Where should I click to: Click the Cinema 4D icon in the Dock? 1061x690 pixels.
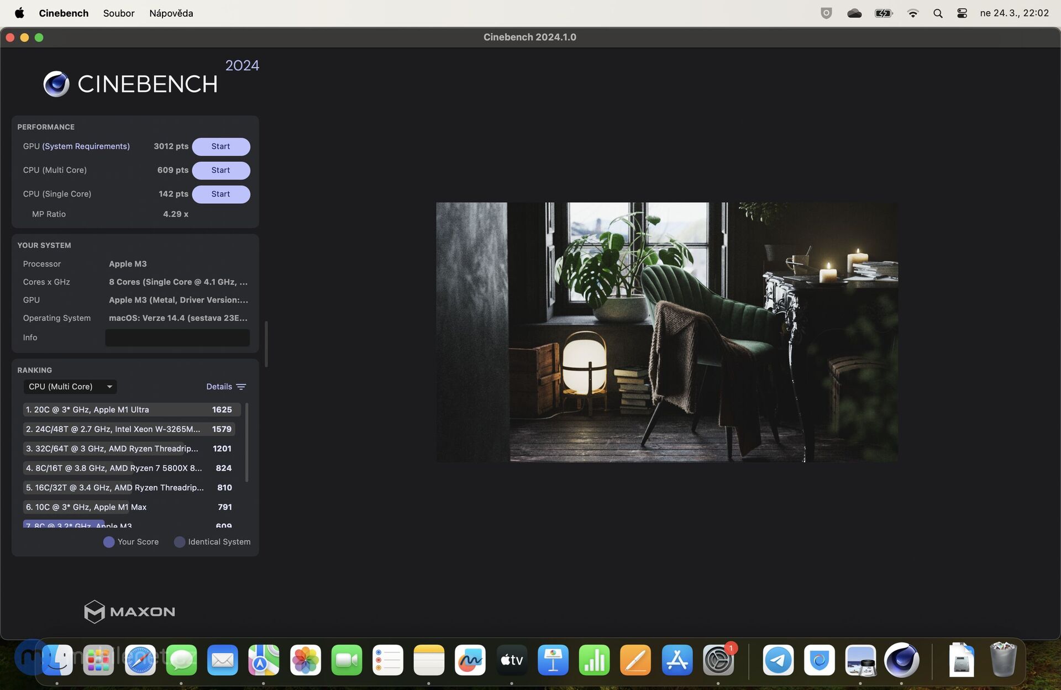(903, 660)
